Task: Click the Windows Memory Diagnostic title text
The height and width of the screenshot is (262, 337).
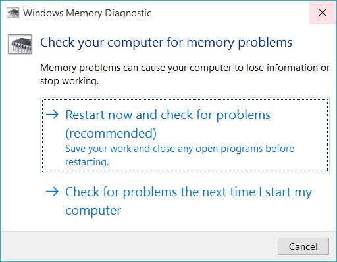Action: [88, 13]
